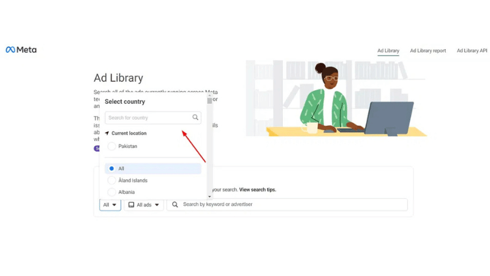This screenshot has height=276, width=490.
Task: Open the View search tips link
Action: pyautogui.click(x=257, y=190)
